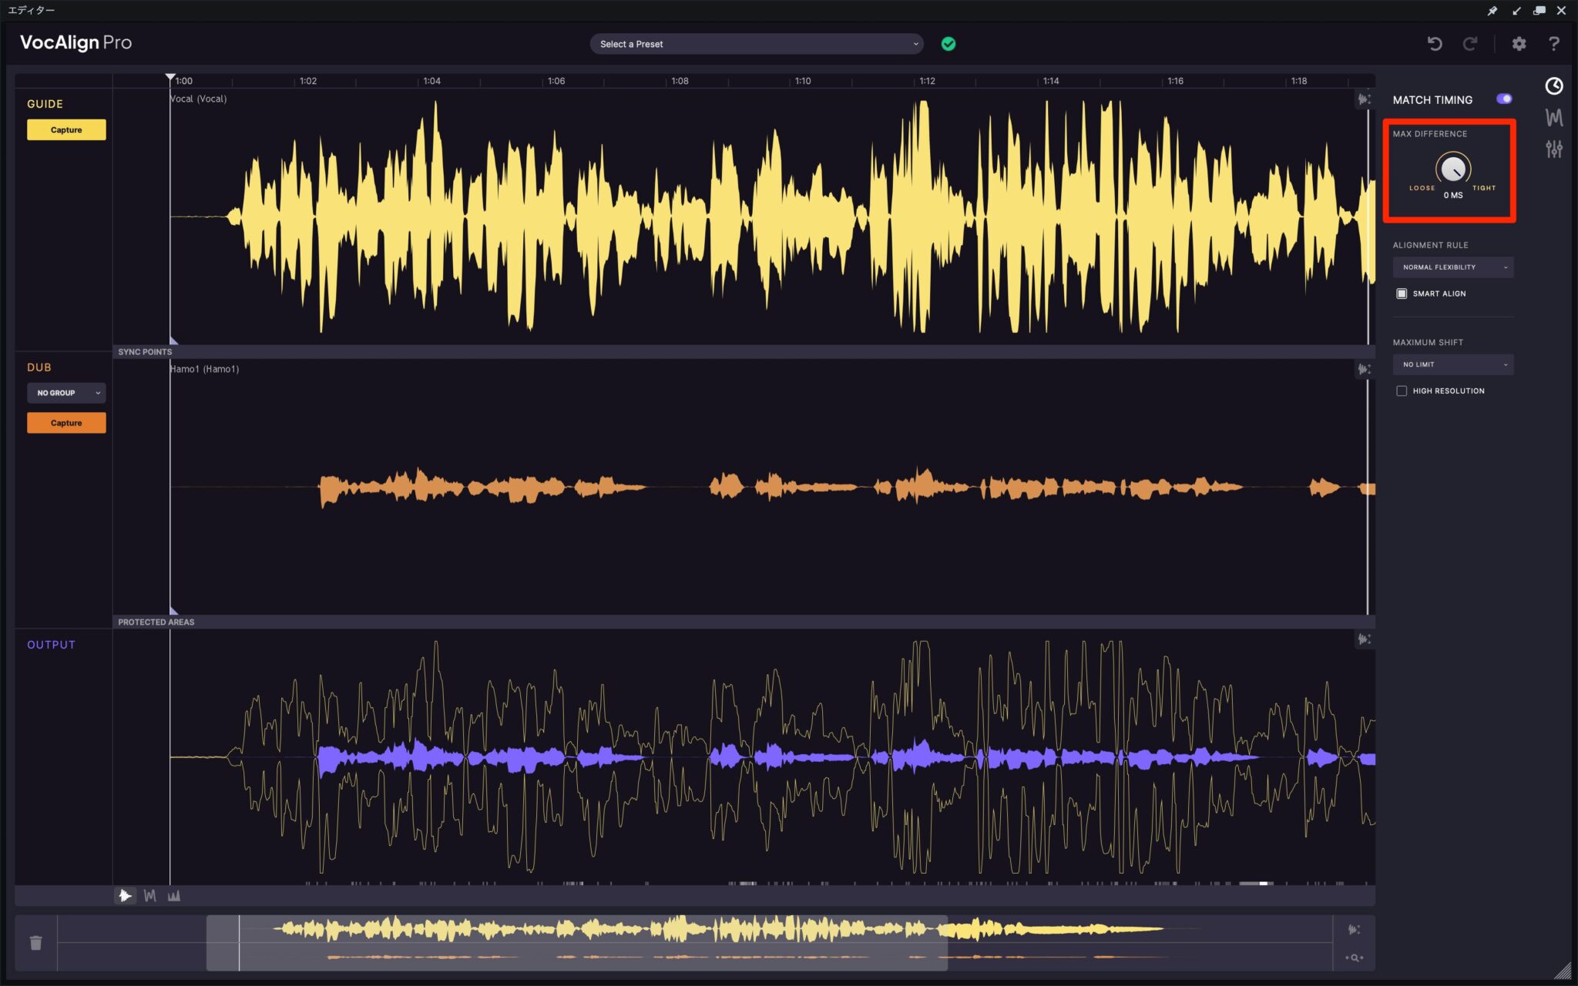Open the No Group menu under Dub
The width and height of the screenshot is (1578, 986).
pyautogui.click(x=66, y=393)
